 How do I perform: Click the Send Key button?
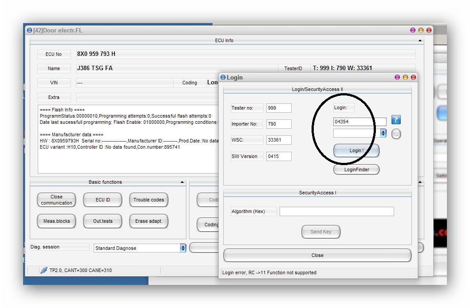pyautogui.click(x=321, y=232)
